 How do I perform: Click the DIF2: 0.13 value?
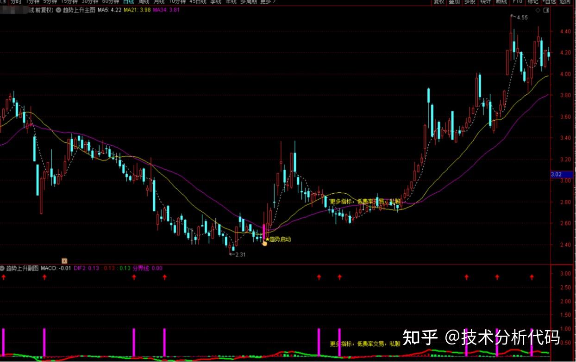[x=87, y=268]
